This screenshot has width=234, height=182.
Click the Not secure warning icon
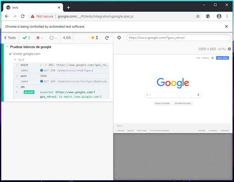tap(33, 16)
